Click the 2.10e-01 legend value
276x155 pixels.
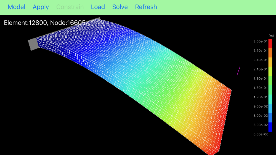(260, 69)
